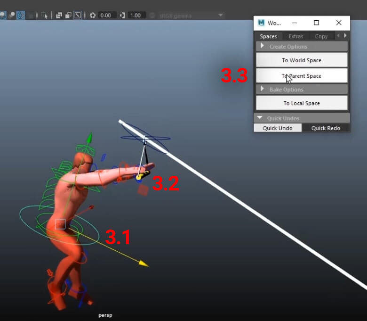Click the gamma reset icon

point(122,15)
